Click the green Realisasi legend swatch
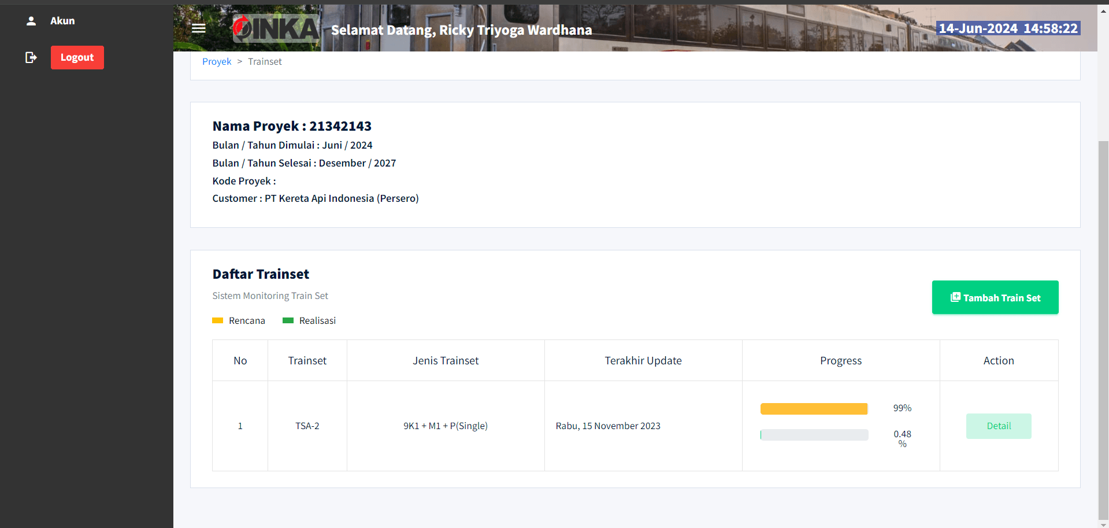This screenshot has width=1109, height=528. tap(288, 320)
